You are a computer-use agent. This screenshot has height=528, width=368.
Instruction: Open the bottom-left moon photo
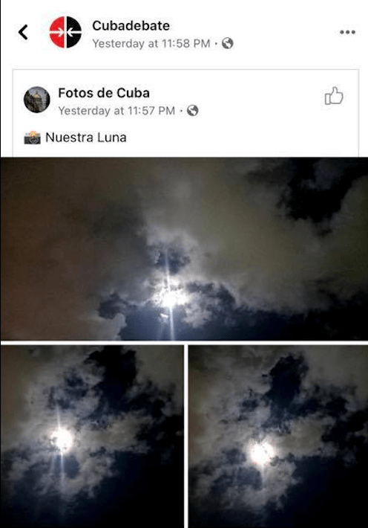(x=92, y=437)
